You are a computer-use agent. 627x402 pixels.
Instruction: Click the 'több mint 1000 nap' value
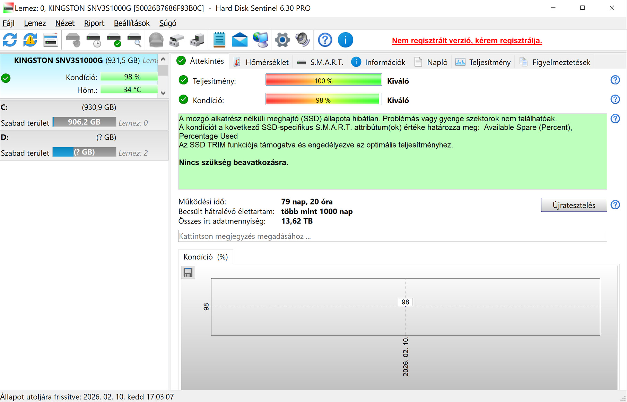317,211
